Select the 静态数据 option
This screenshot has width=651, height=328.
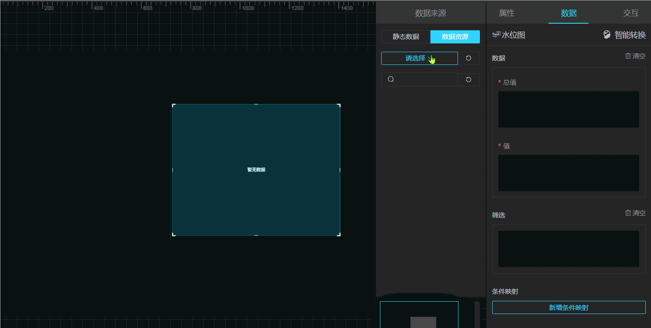pyautogui.click(x=406, y=37)
